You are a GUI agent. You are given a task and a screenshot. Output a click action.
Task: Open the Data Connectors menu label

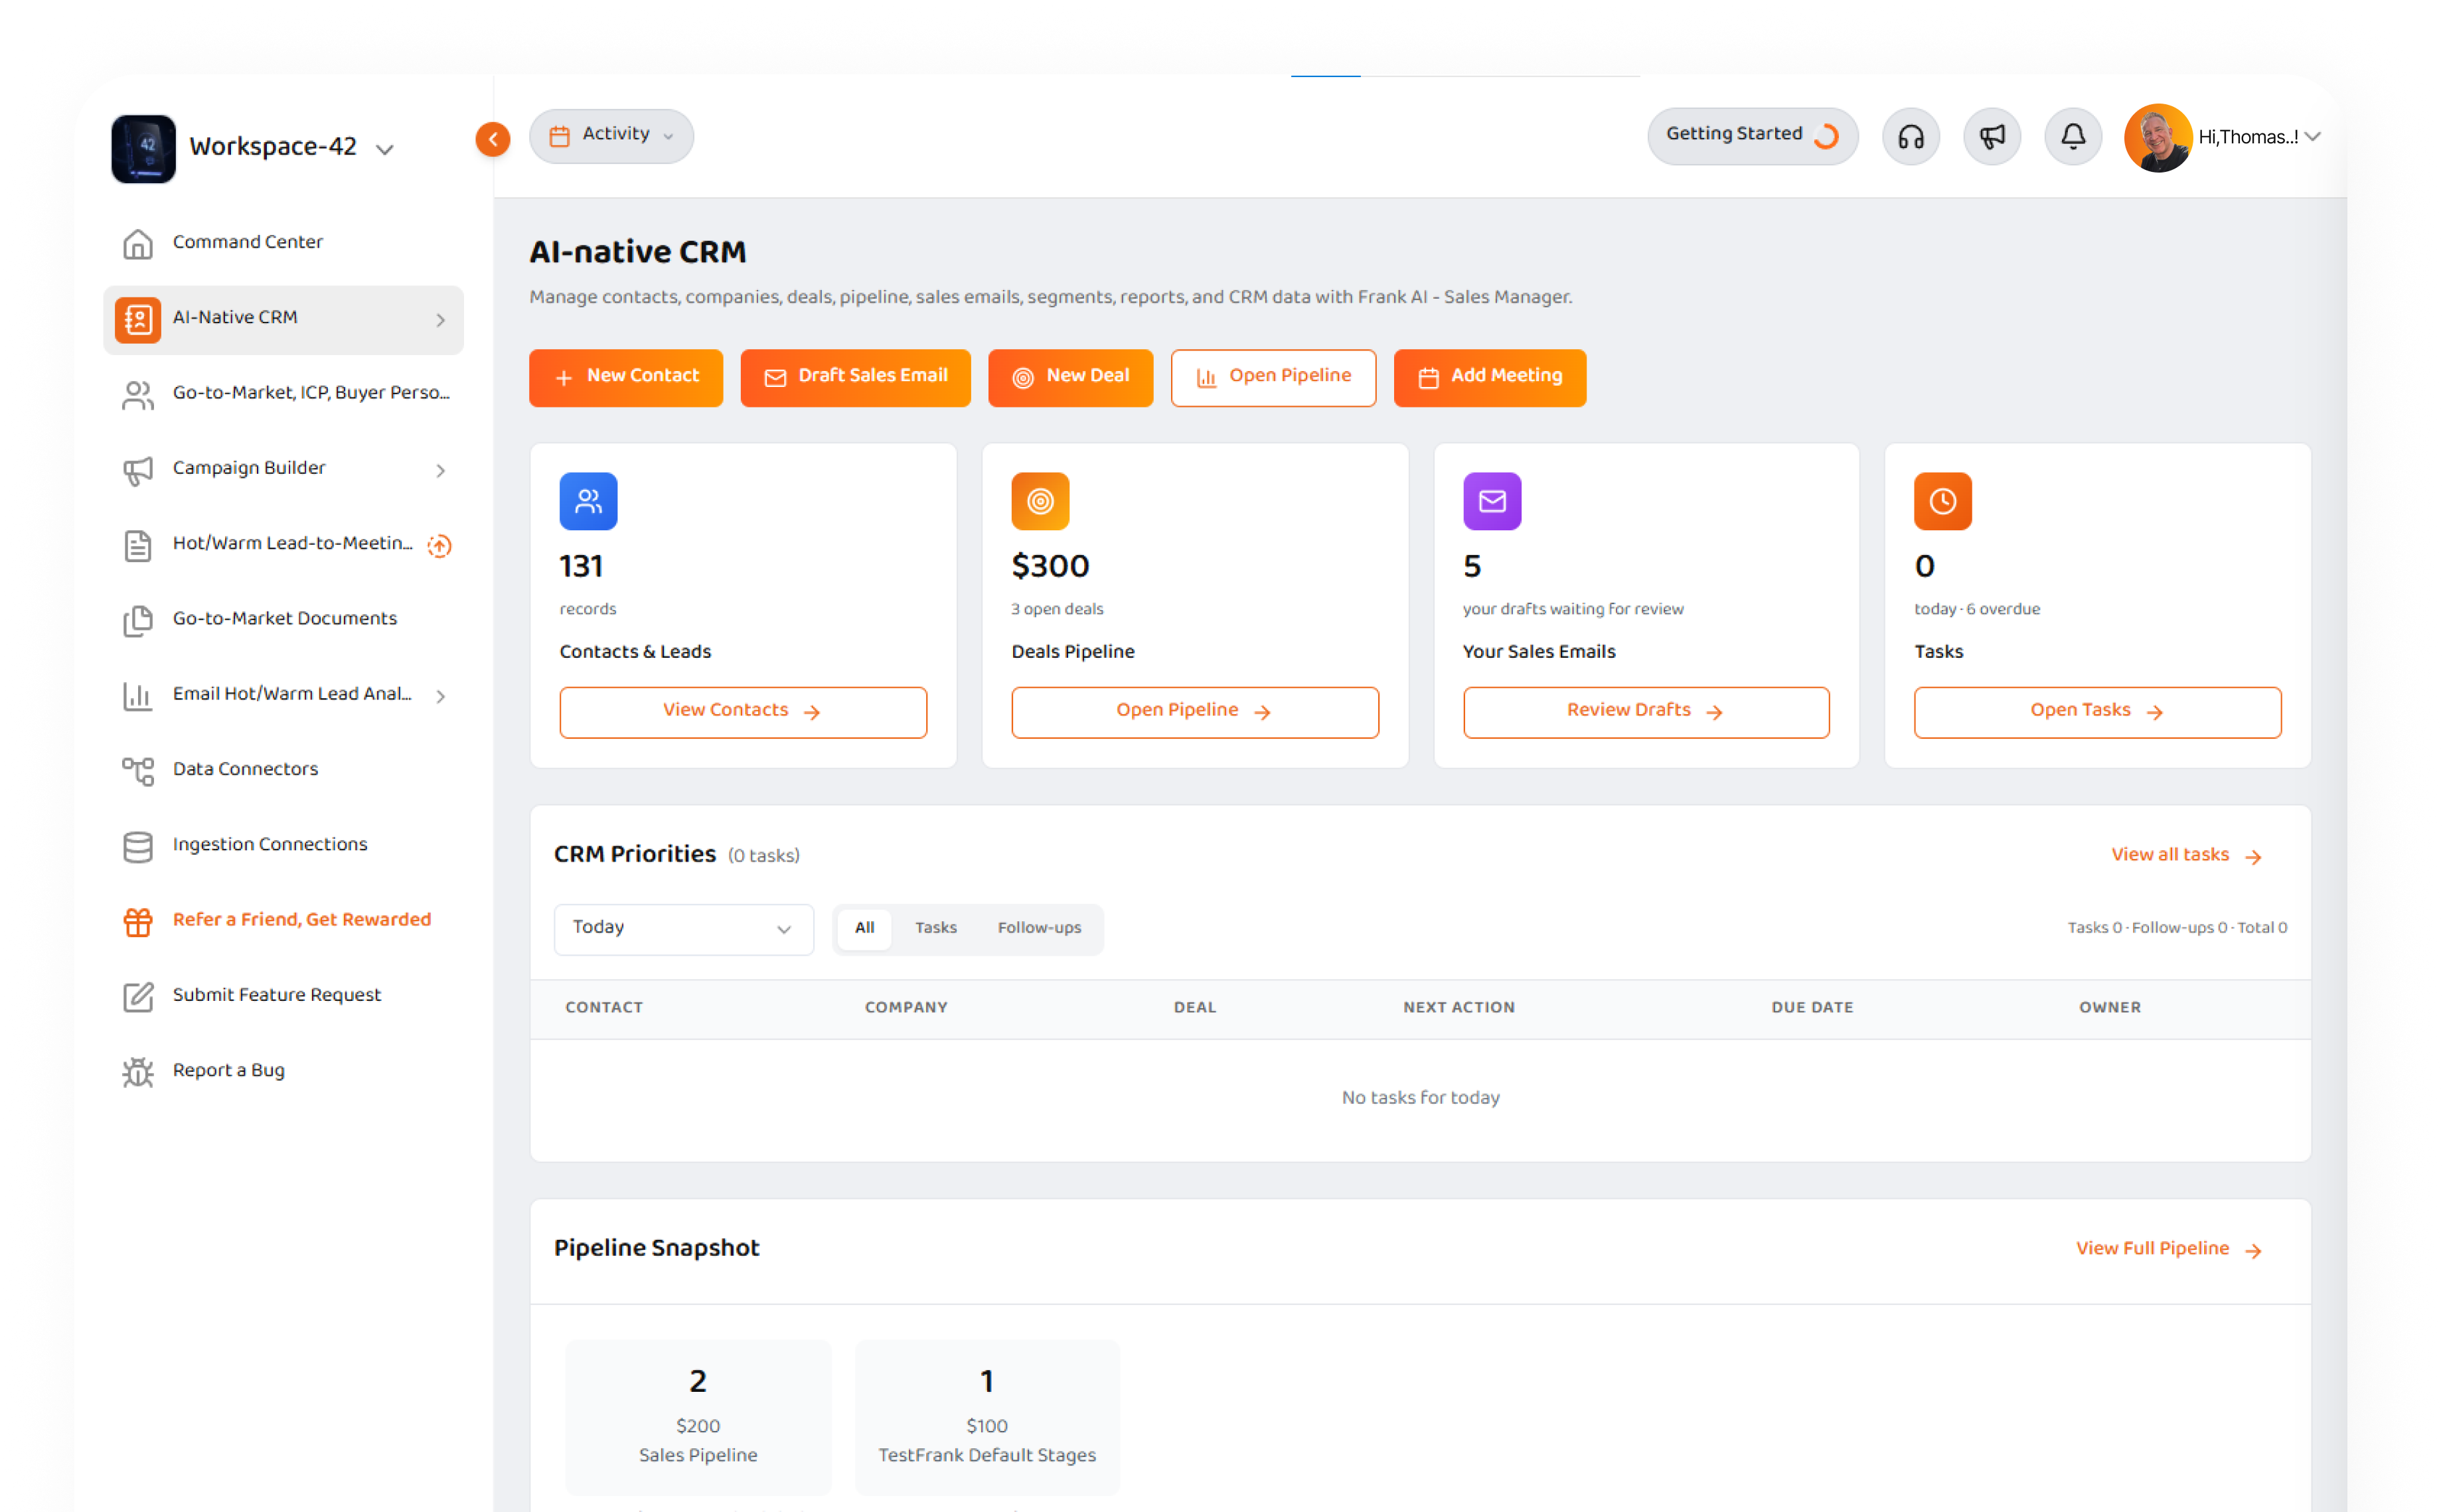245,769
